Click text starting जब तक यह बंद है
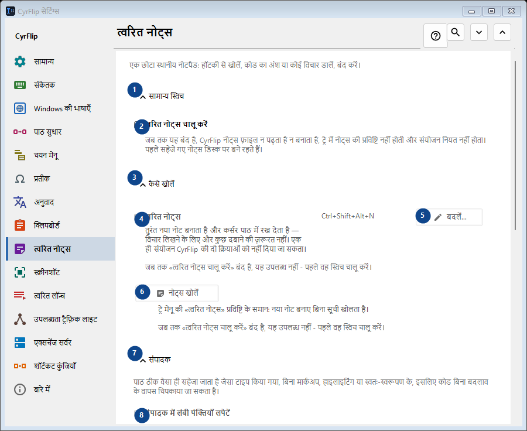 click(316, 145)
